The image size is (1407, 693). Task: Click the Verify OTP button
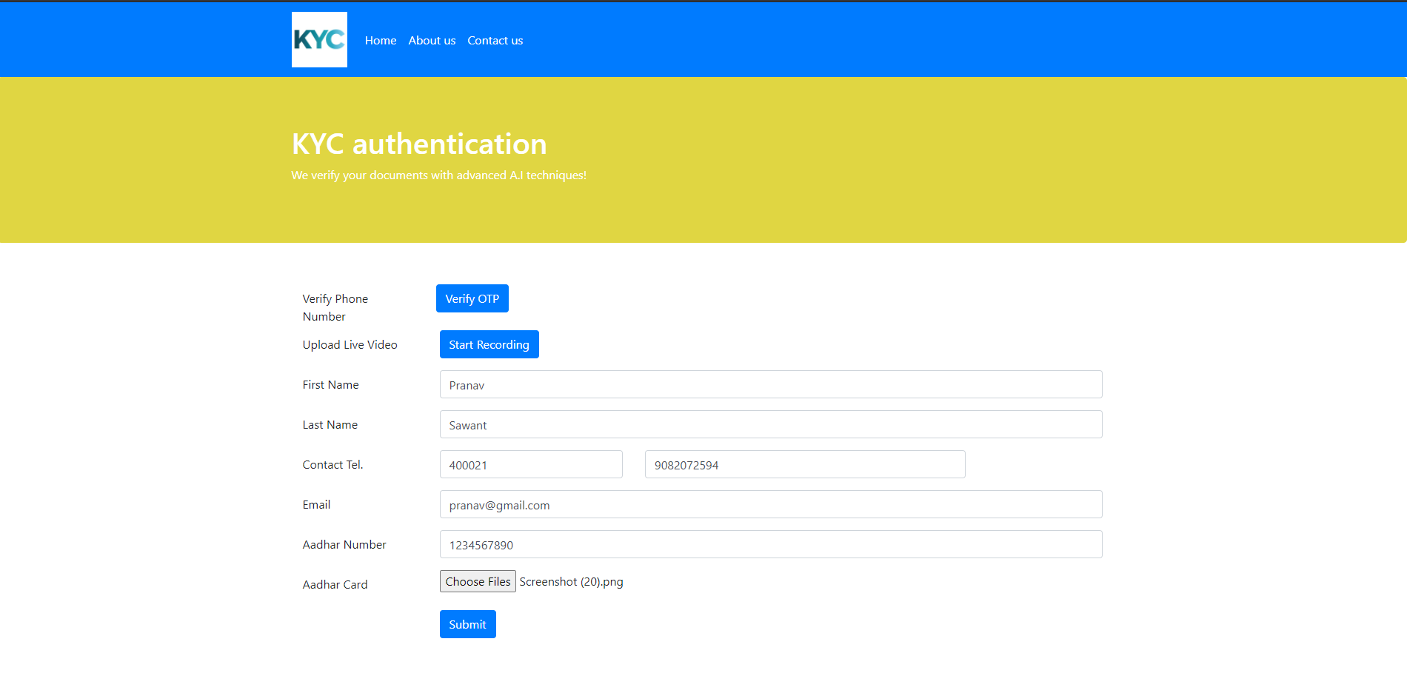click(x=472, y=298)
